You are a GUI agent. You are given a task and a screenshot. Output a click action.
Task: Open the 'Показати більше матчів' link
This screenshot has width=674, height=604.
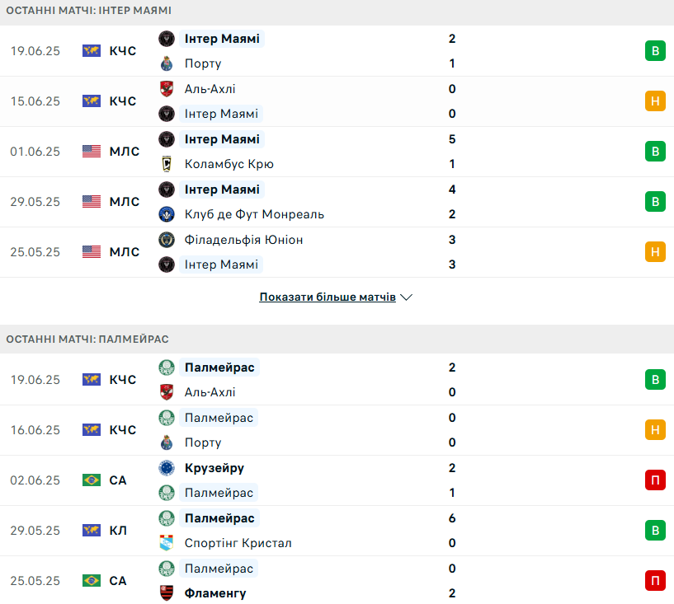[x=328, y=297]
